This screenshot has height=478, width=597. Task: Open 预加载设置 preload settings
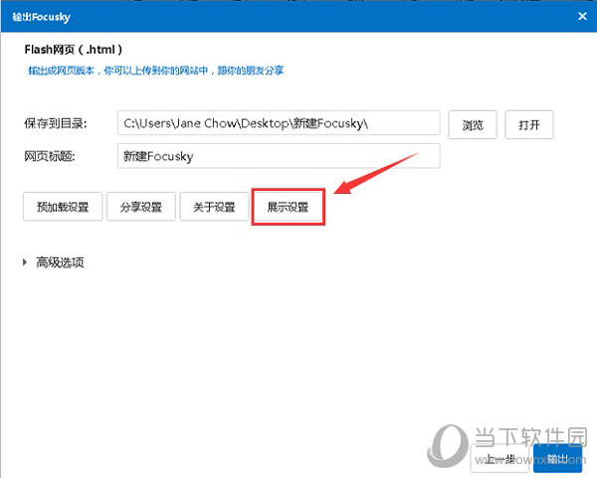63,207
